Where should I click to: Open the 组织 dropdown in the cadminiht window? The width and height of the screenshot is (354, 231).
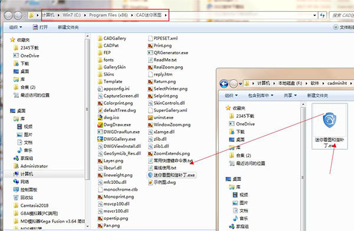click(231, 95)
